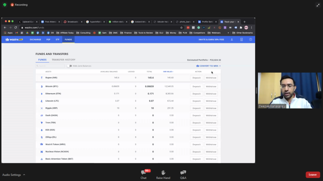Click Convert to WRX link
323x181 pixels.
pyautogui.click(x=208, y=66)
